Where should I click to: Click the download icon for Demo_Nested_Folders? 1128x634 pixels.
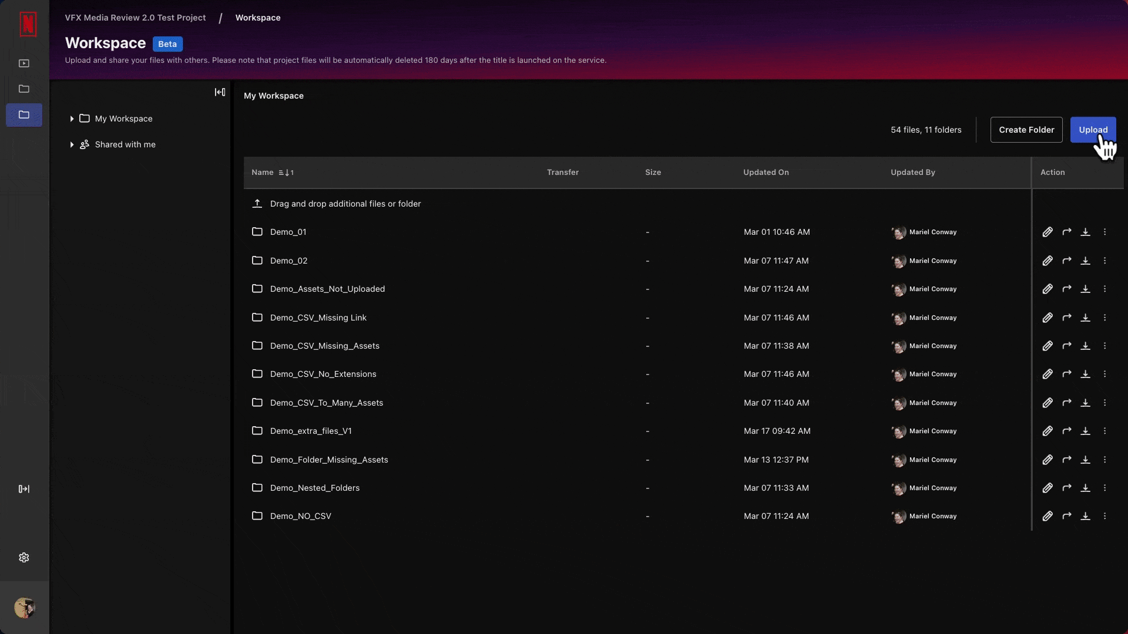point(1085,488)
